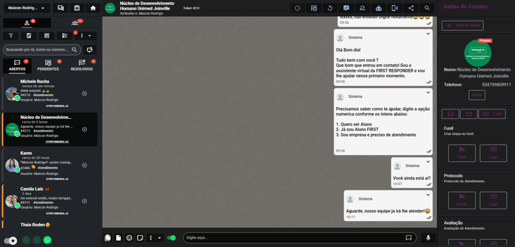
Task: Close Michele Rocha ticket with X icon
Action: point(84,94)
